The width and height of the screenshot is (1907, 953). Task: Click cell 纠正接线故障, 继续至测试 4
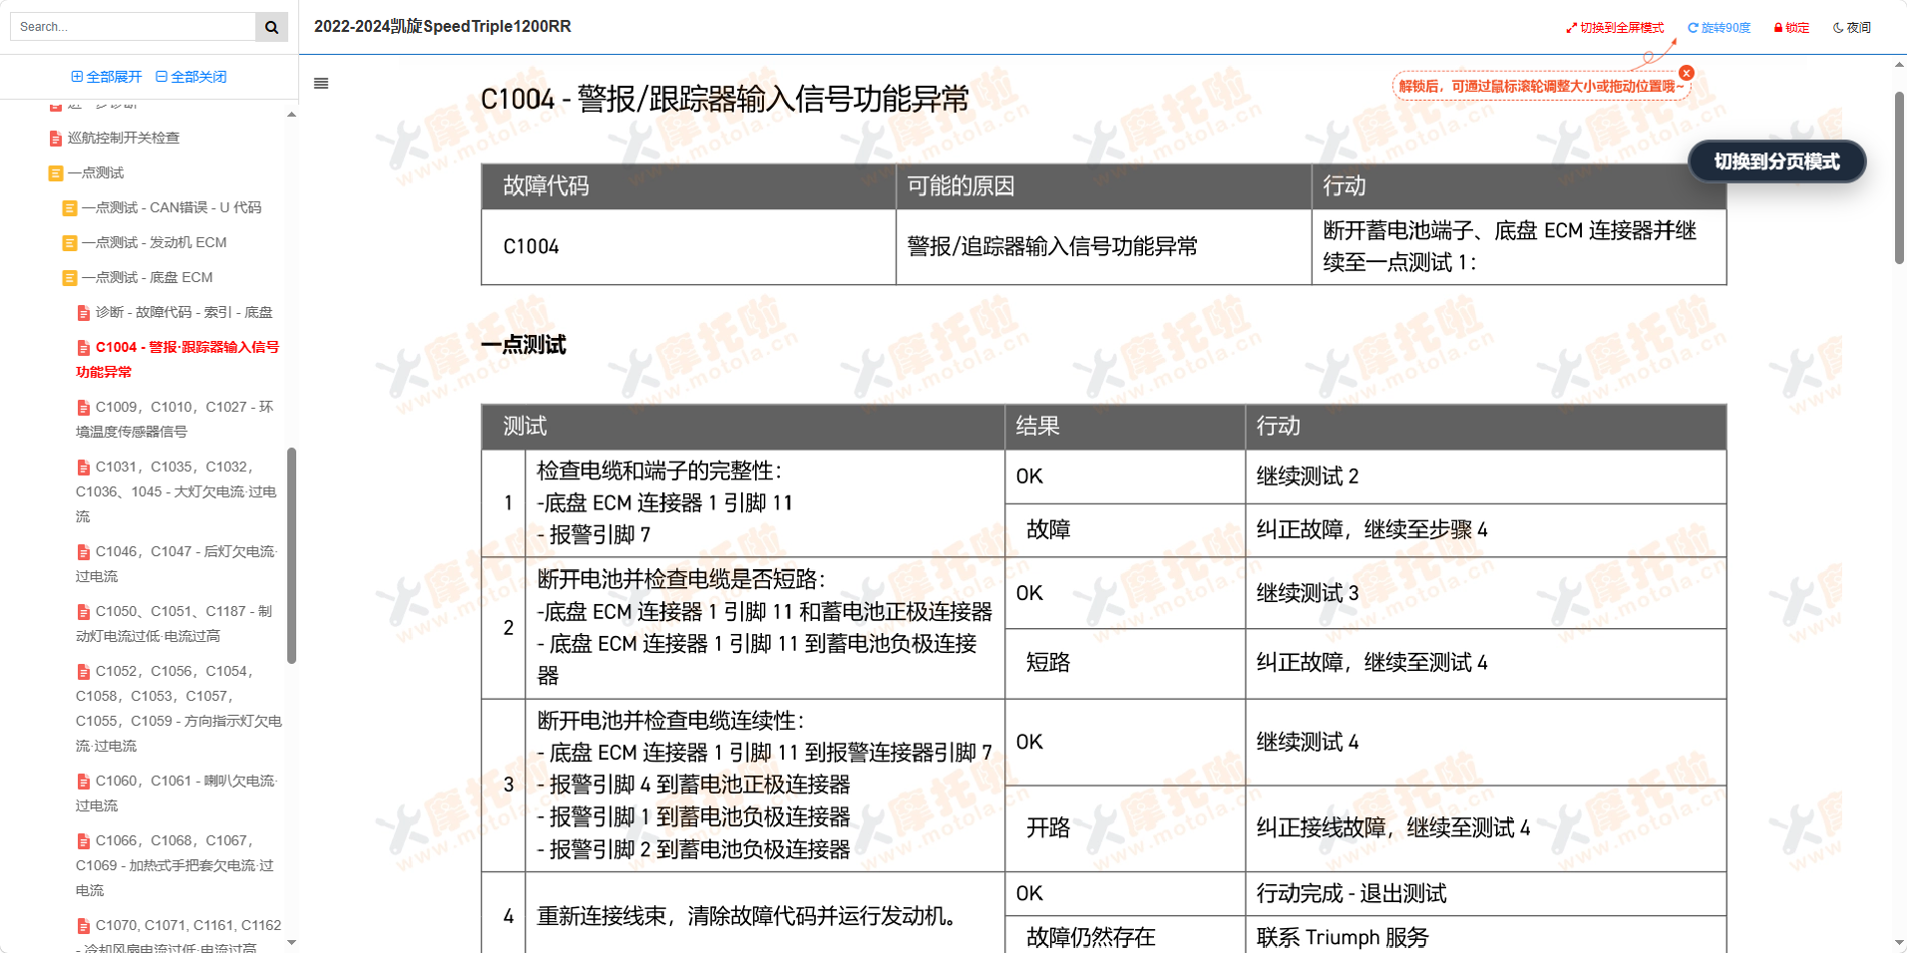(x=1485, y=828)
